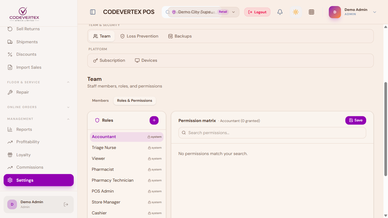Click the page vertical scrollbar thumb
This screenshot has height=218, width=388.
pyautogui.click(x=386, y=129)
